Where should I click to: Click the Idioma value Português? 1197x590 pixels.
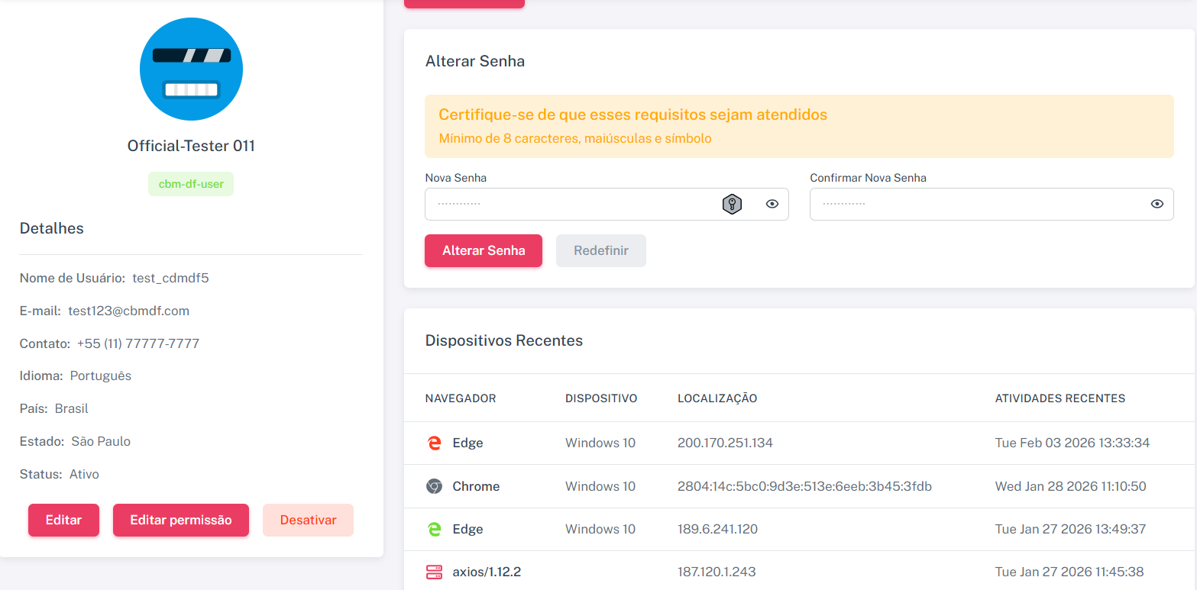[x=101, y=376]
